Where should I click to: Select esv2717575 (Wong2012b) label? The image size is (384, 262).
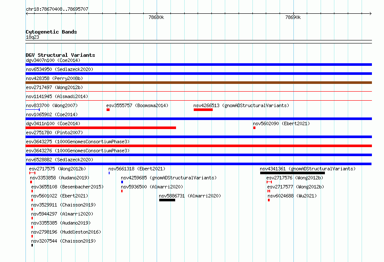[x=57, y=169]
